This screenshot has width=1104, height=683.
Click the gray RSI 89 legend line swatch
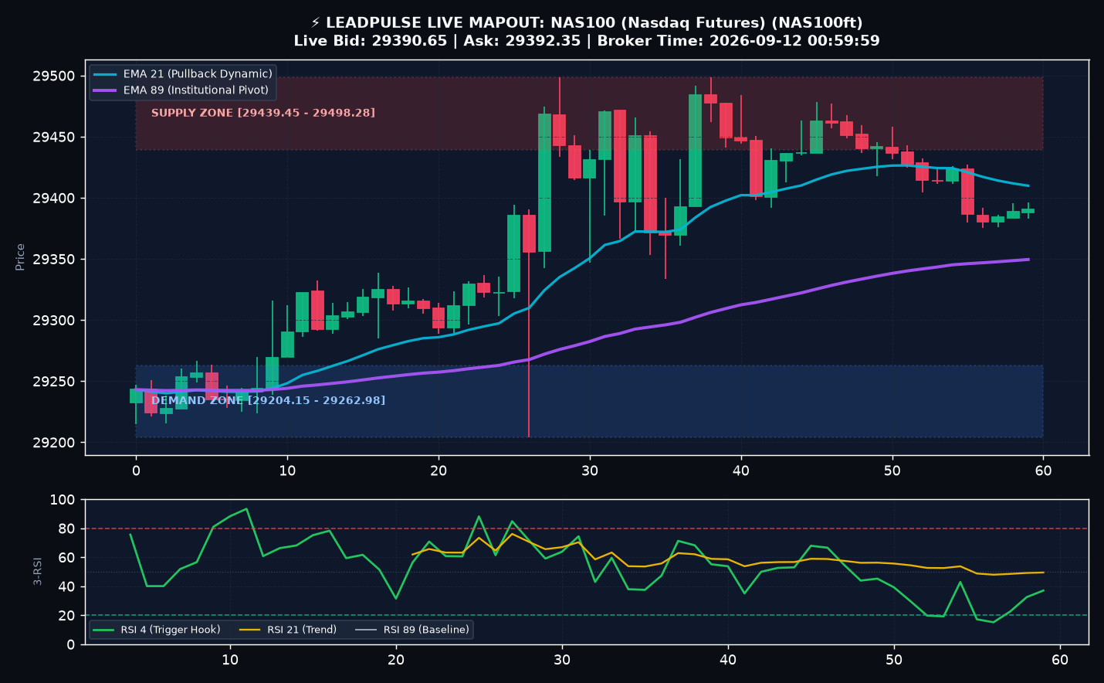(366, 630)
